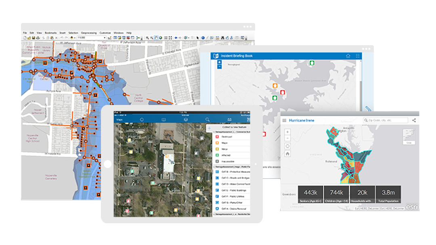
Task: Select CAT F - Public Utilities
Action: tap(231, 196)
